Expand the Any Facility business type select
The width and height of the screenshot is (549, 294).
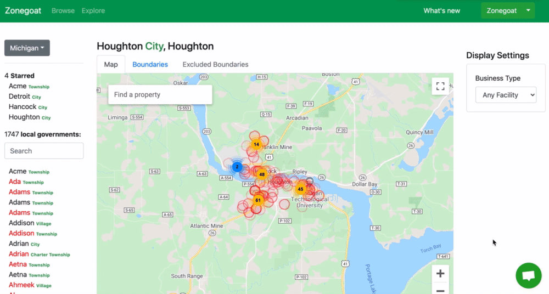point(506,95)
